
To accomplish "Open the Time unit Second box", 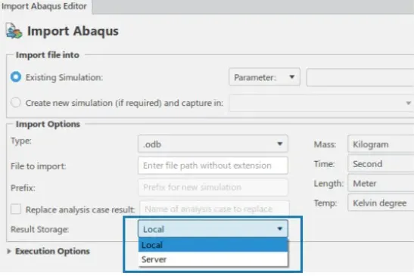I will (381, 163).
